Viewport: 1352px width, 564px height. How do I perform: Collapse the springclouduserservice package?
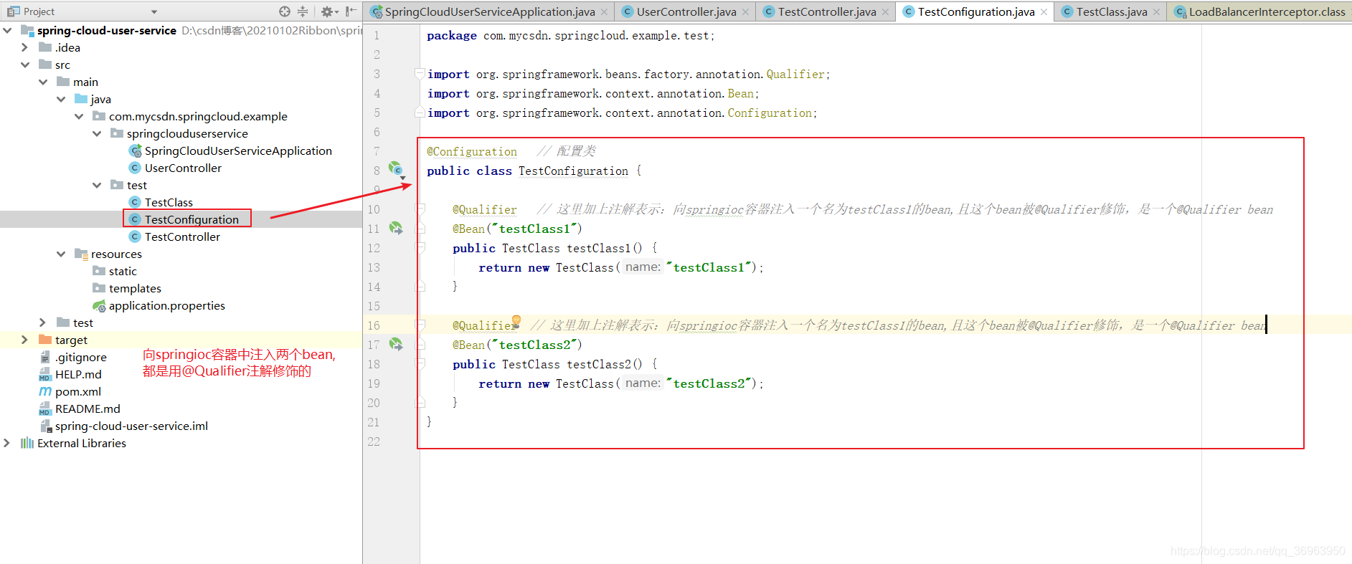[x=97, y=133]
